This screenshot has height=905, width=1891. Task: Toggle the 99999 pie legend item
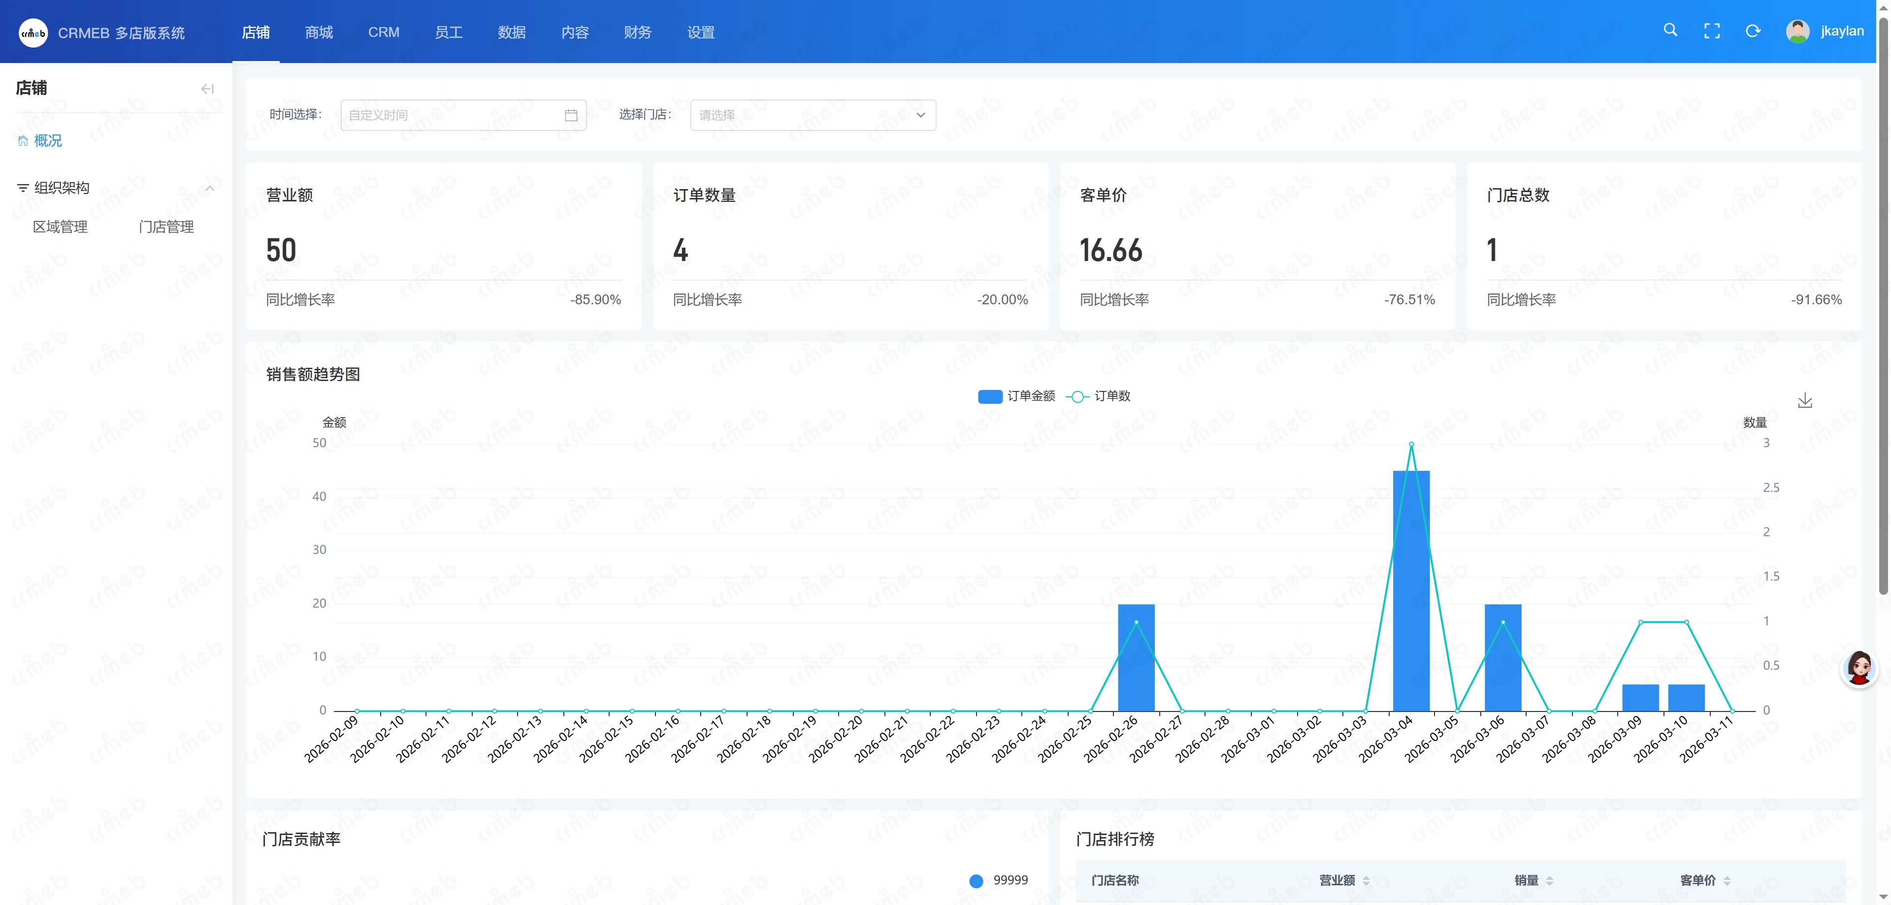click(998, 880)
